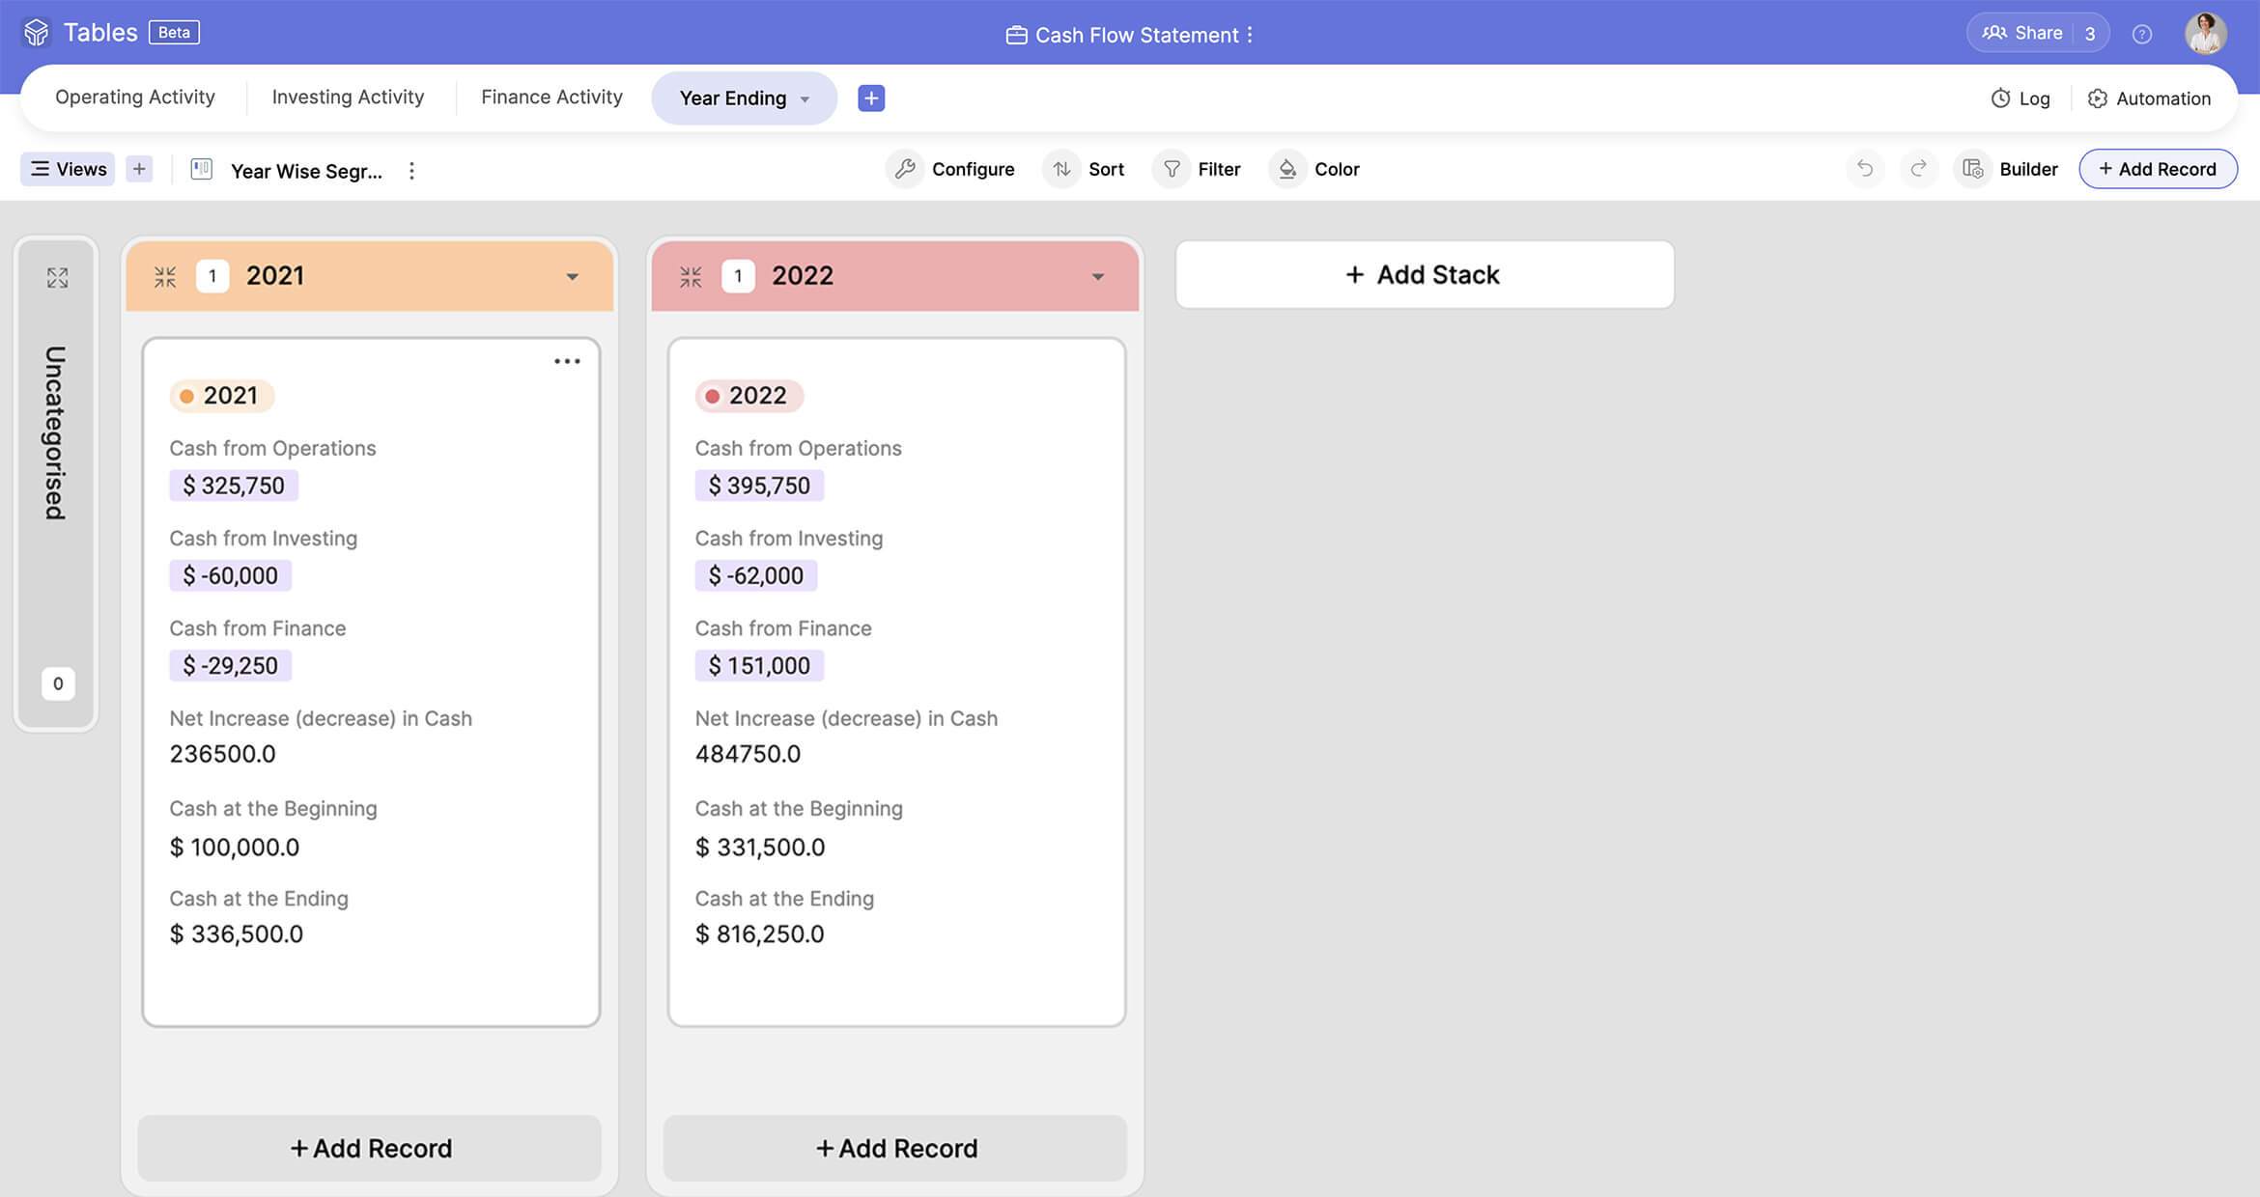Collapse the 2022 stack

(x=691, y=277)
